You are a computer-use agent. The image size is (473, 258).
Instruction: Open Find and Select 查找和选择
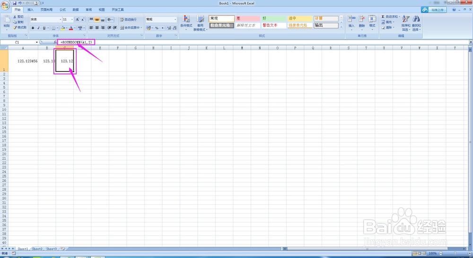pos(416,23)
